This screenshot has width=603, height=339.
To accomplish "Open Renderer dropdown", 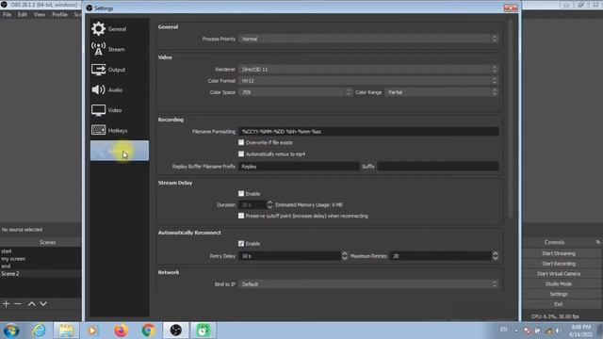I will pyautogui.click(x=368, y=69).
